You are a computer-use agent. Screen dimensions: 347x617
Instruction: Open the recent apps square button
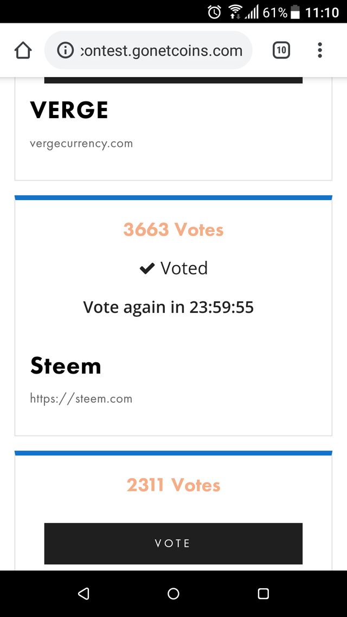tap(264, 594)
